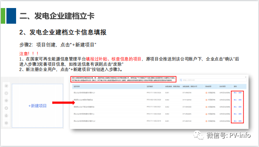Click red text 填报过补贴、核查信息的项目

[113, 59]
